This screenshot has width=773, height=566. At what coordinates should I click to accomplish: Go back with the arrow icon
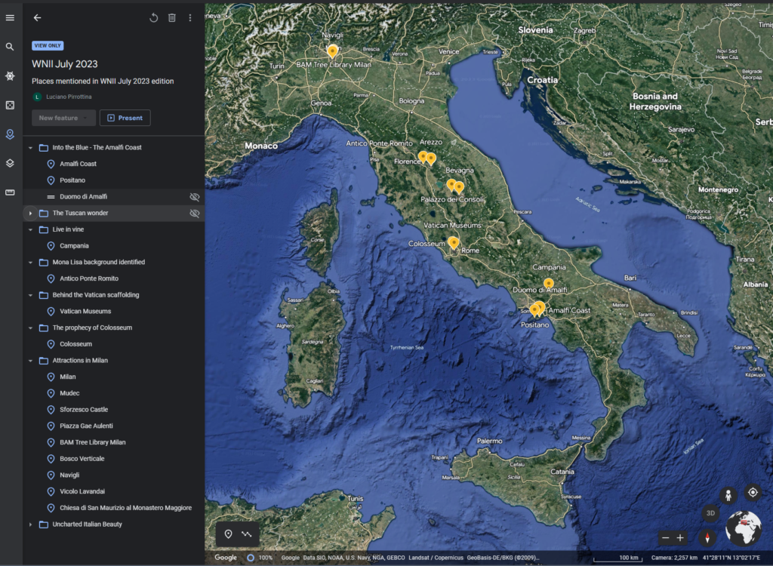click(38, 18)
